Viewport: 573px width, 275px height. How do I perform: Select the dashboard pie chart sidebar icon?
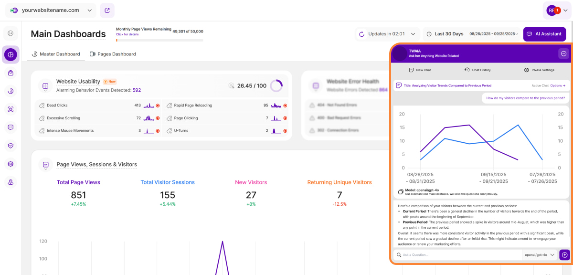11,55
